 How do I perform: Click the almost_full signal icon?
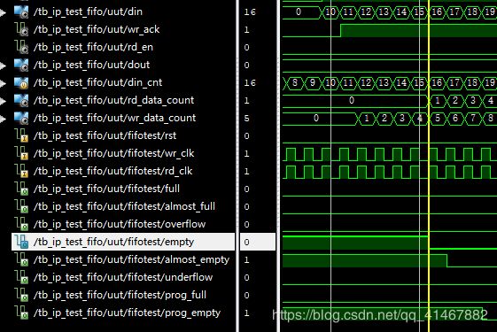pos(22,206)
